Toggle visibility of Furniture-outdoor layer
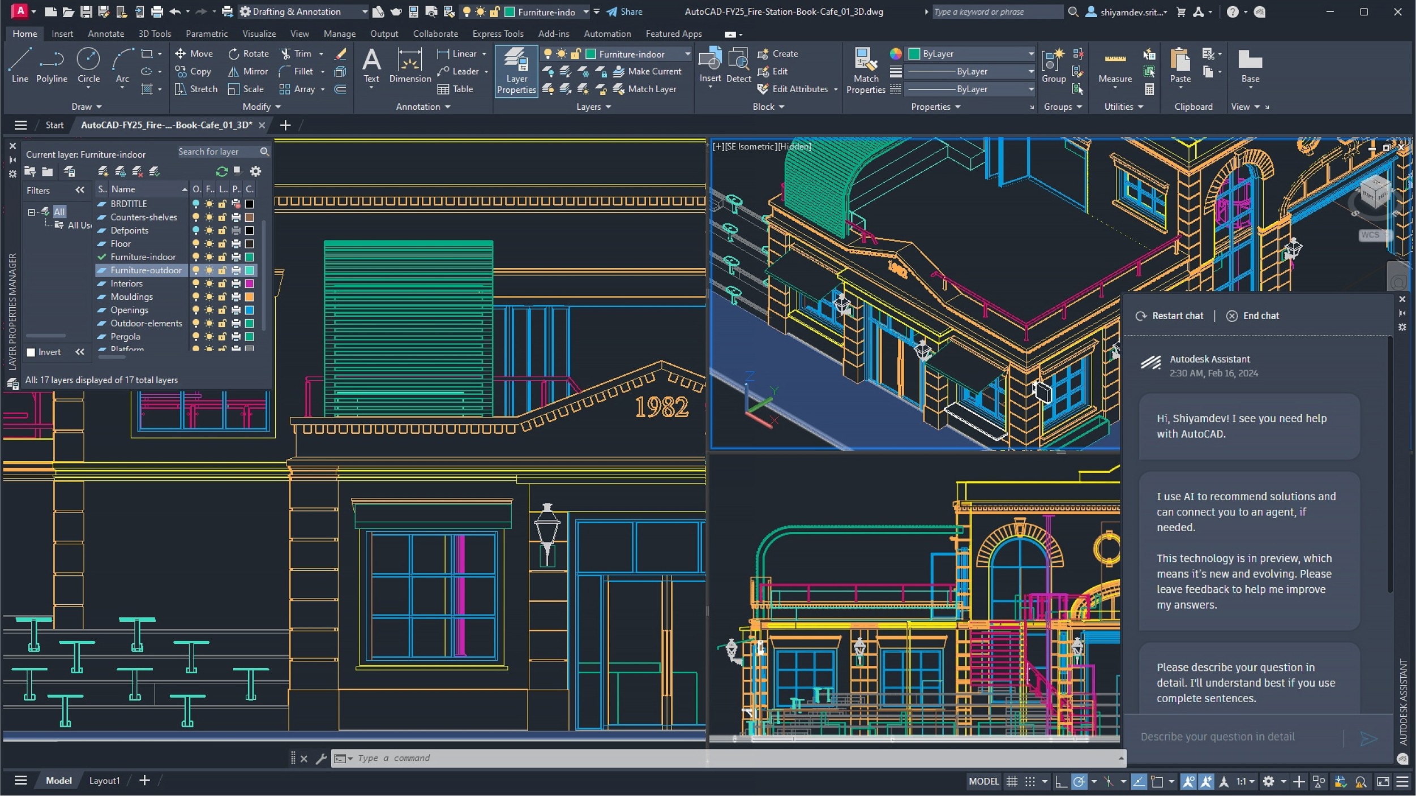Image resolution: width=1416 pixels, height=796 pixels. (x=195, y=270)
